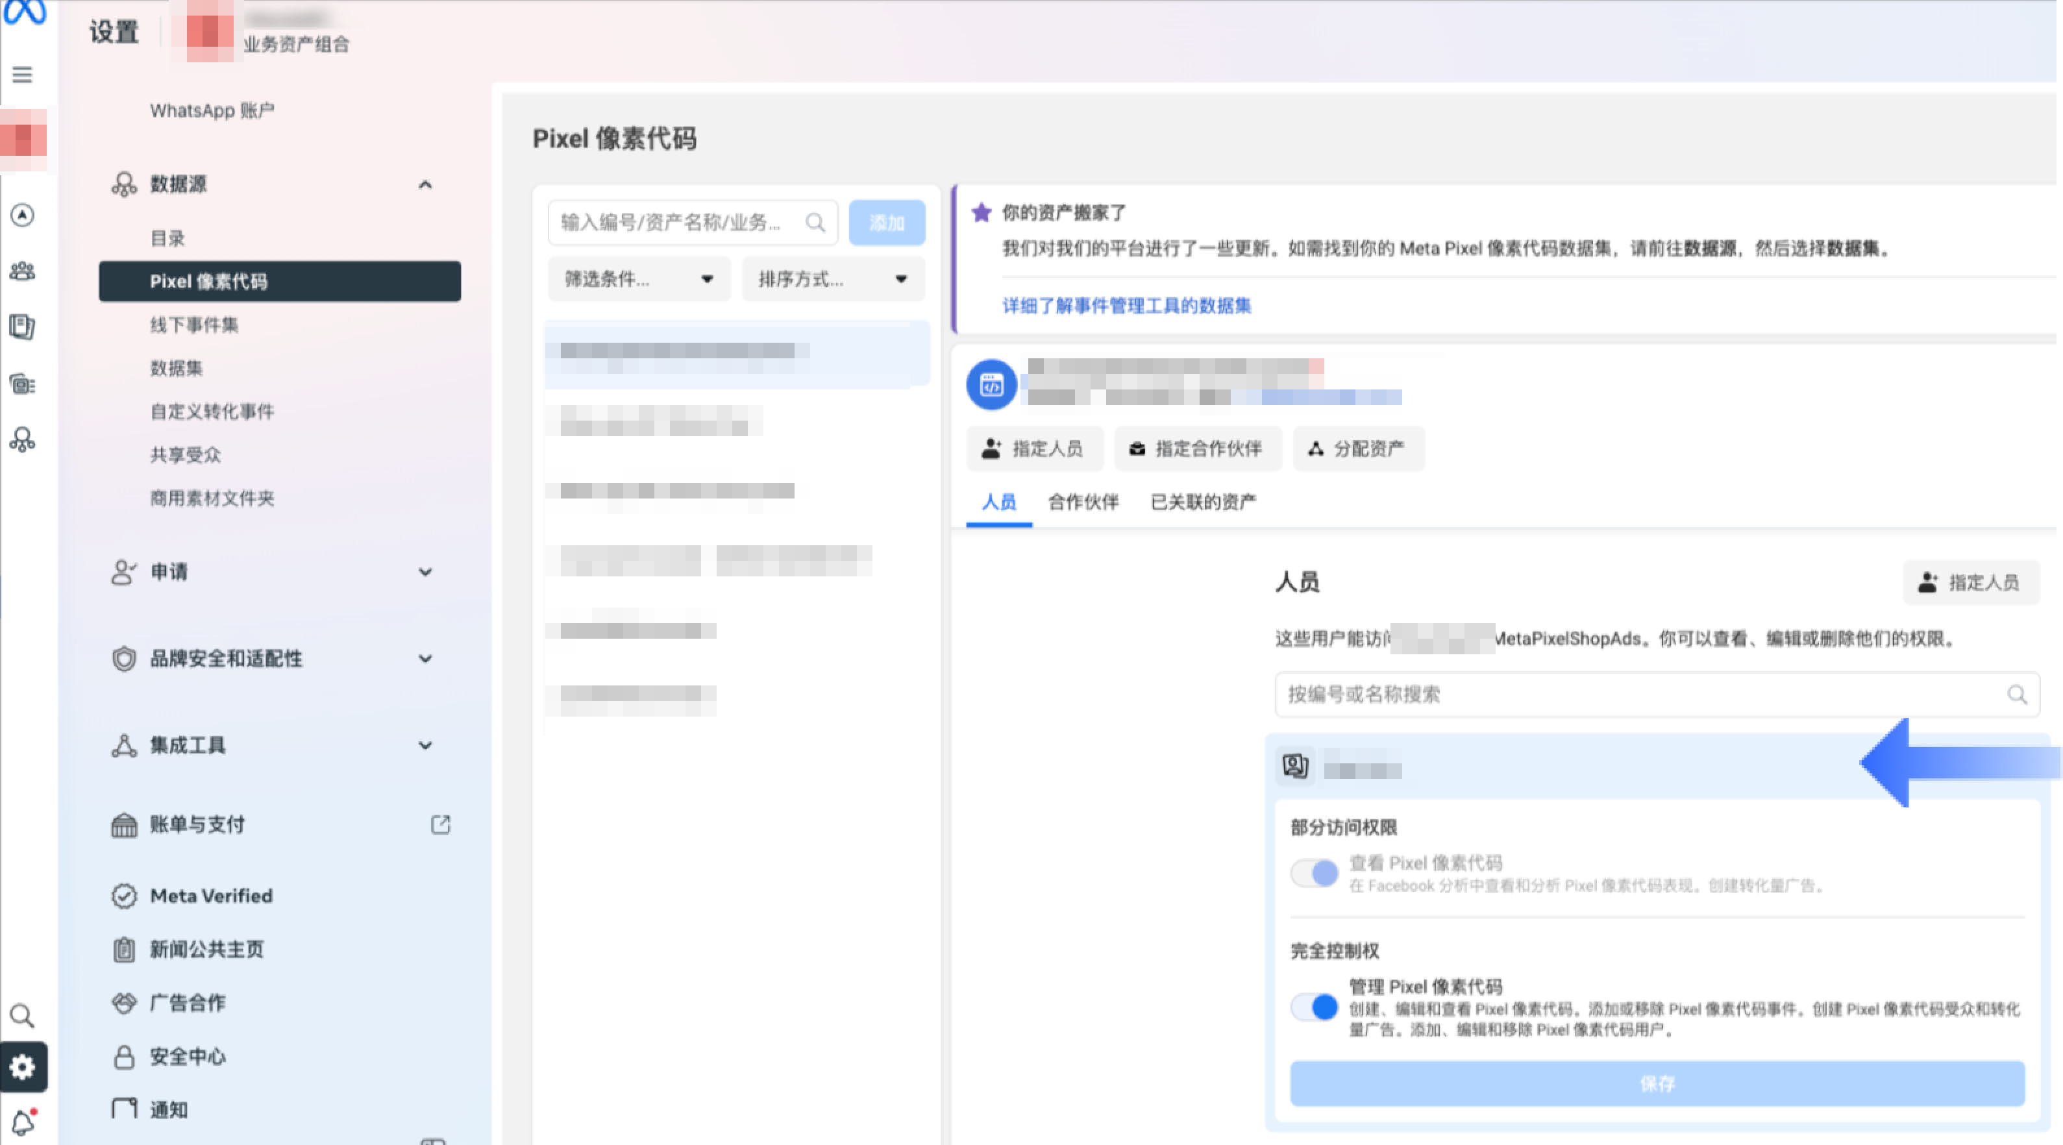Open the 筛选条件 dropdown
This screenshot has width=2063, height=1145.
coord(638,280)
